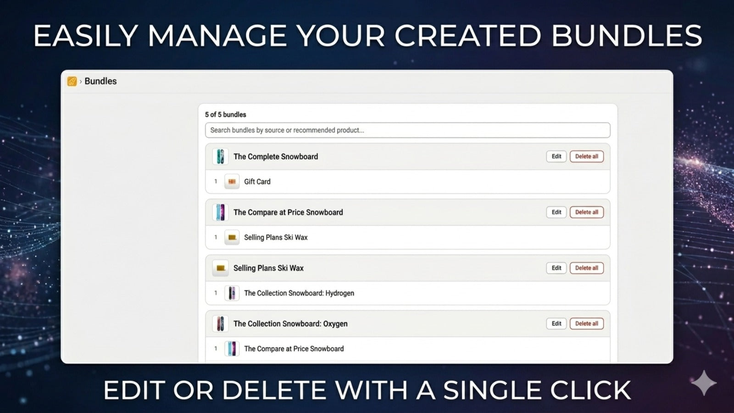Screen dimensions: 734x413
Task: Focus the Search bundles input field
Action: (407, 130)
